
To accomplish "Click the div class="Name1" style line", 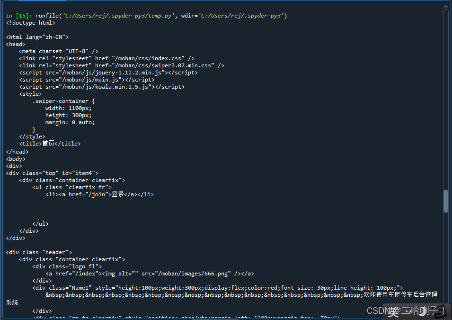I will [x=218, y=288].
